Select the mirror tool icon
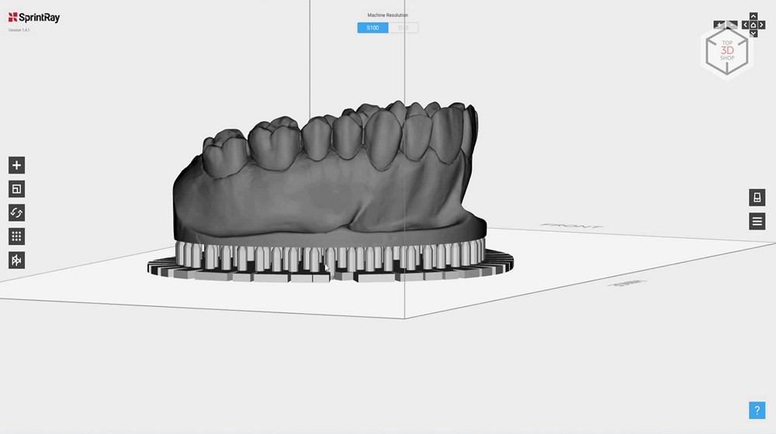This screenshot has height=434, width=776. pyautogui.click(x=16, y=260)
